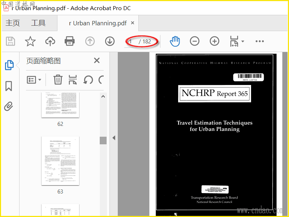Image resolution: width=289 pixels, height=217 pixels.
Task: Close the Urban Planning.pdf tab
Action: [133, 23]
